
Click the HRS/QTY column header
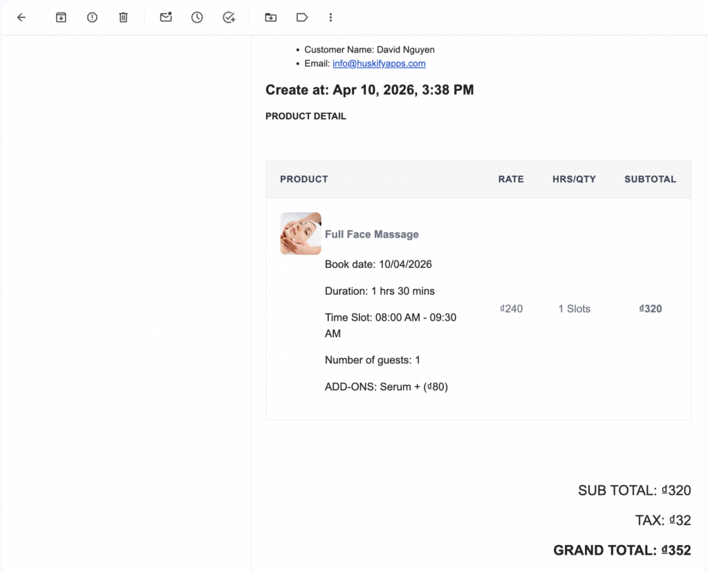[x=574, y=179]
